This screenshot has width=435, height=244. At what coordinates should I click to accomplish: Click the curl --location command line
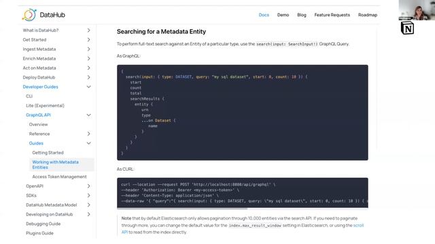click(x=198, y=184)
